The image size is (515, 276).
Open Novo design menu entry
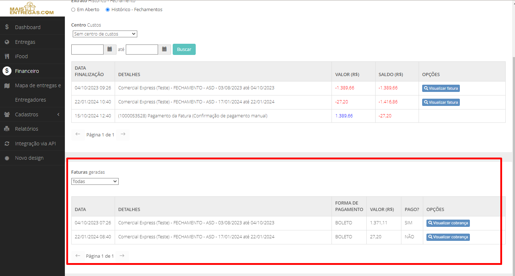click(x=29, y=158)
